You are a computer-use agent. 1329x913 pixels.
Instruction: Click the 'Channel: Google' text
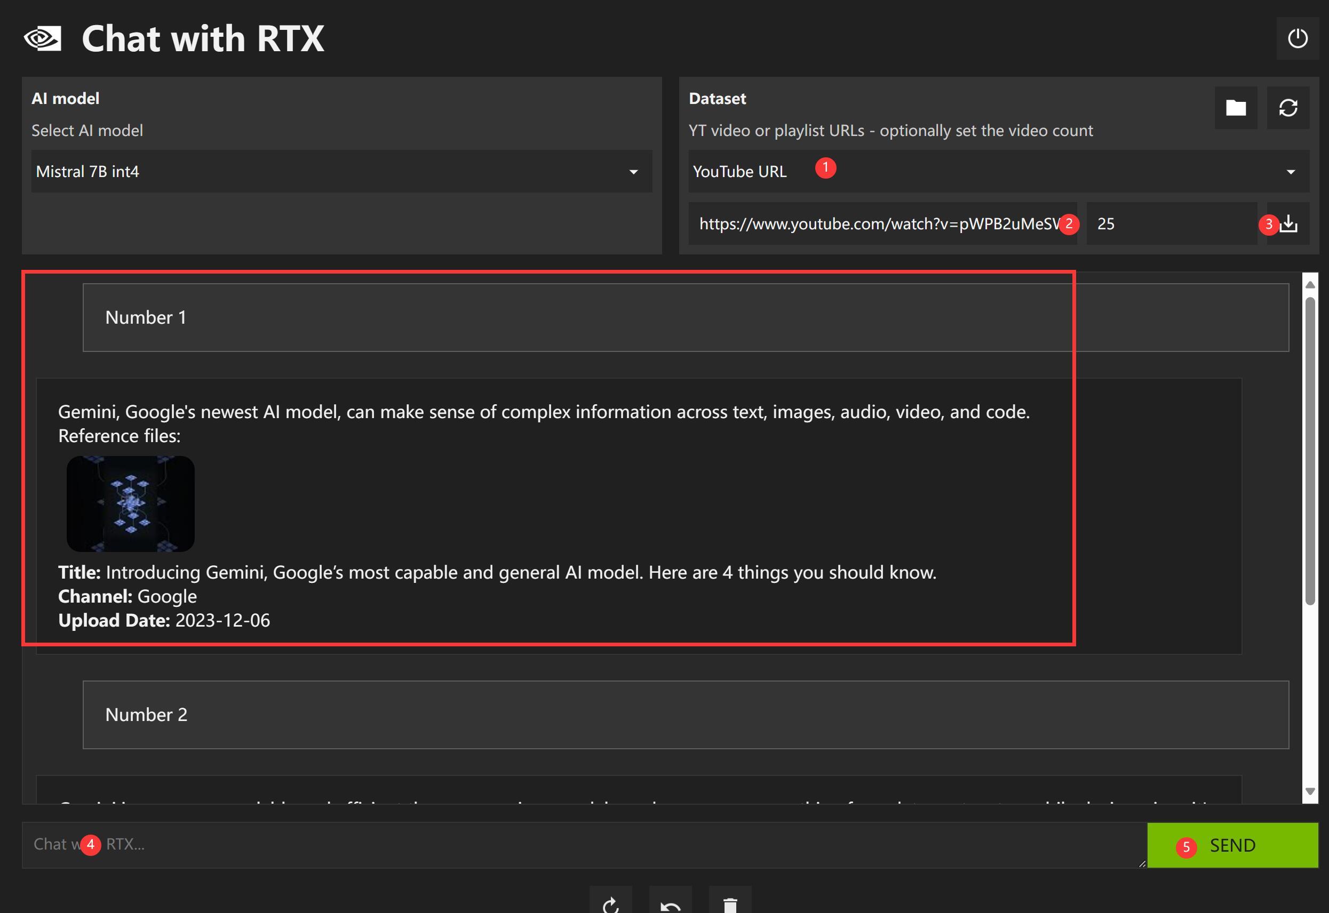tap(128, 596)
